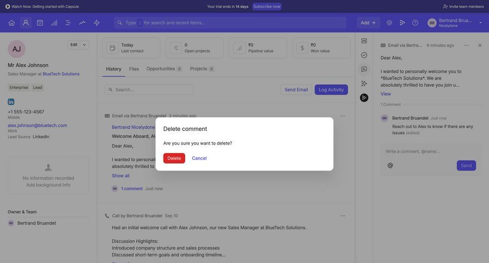Click the LinkedIn profile icon
The image size is (489, 263).
pyautogui.click(x=11, y=102)
